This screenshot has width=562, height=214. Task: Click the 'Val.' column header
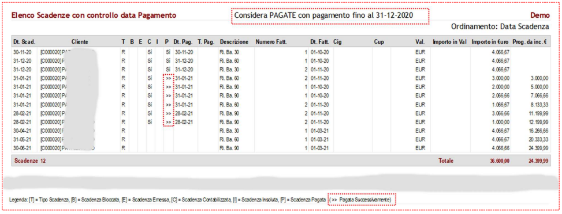(x=420, y=42)
